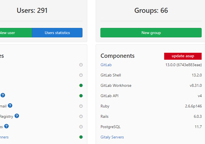Click help icon next to email feature
Screen dimensions: 205x144
[10, 105]
